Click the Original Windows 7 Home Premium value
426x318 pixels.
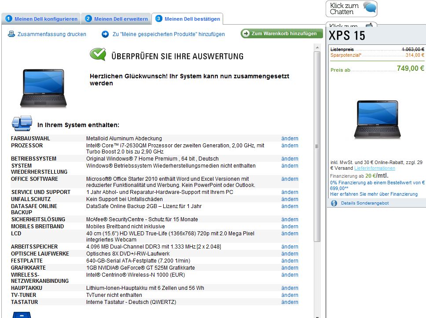pyautogui.click(x=152, y=158)
